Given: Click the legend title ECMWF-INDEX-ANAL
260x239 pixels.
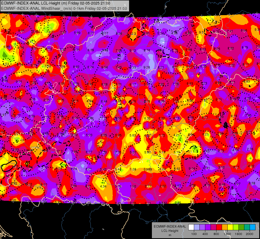Looking at the screenshot, I should (170, 227).
